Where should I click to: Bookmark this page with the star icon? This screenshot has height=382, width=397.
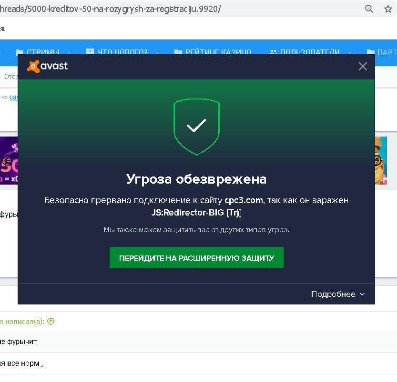[388, 9]
